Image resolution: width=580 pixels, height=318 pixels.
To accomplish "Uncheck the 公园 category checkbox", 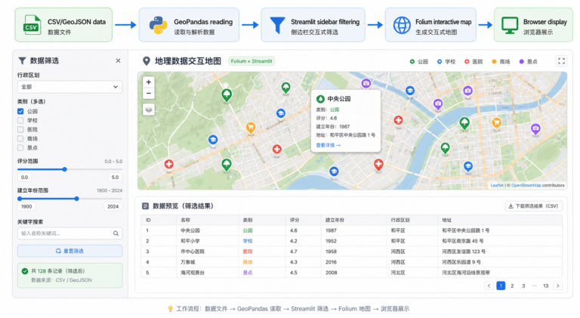I will [x=20, y=111].
